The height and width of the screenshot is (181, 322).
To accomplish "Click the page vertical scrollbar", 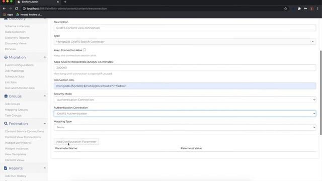I will pos(321,93).
